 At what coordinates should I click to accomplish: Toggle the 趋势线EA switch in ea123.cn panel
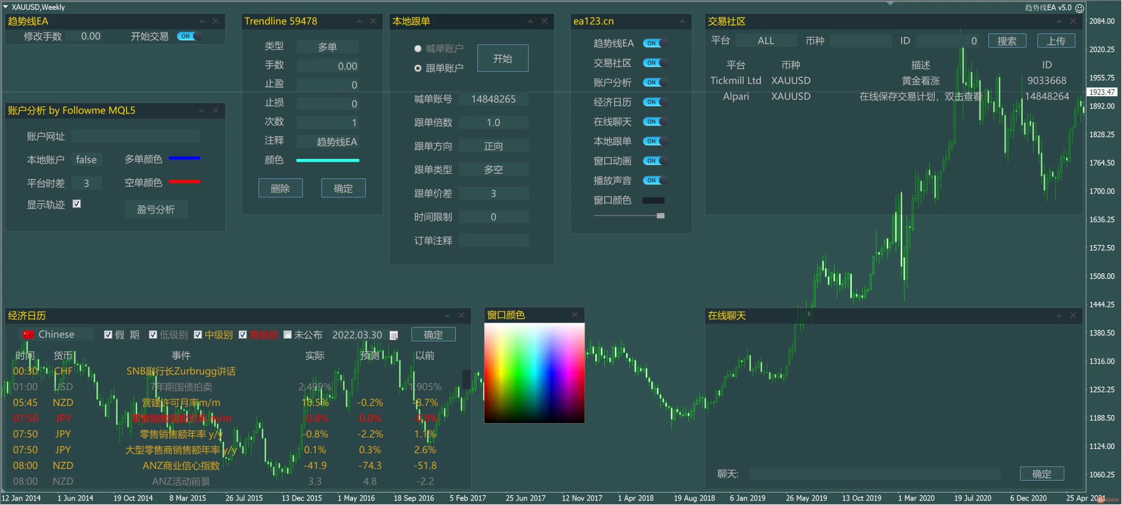click(x=655, y=43)
